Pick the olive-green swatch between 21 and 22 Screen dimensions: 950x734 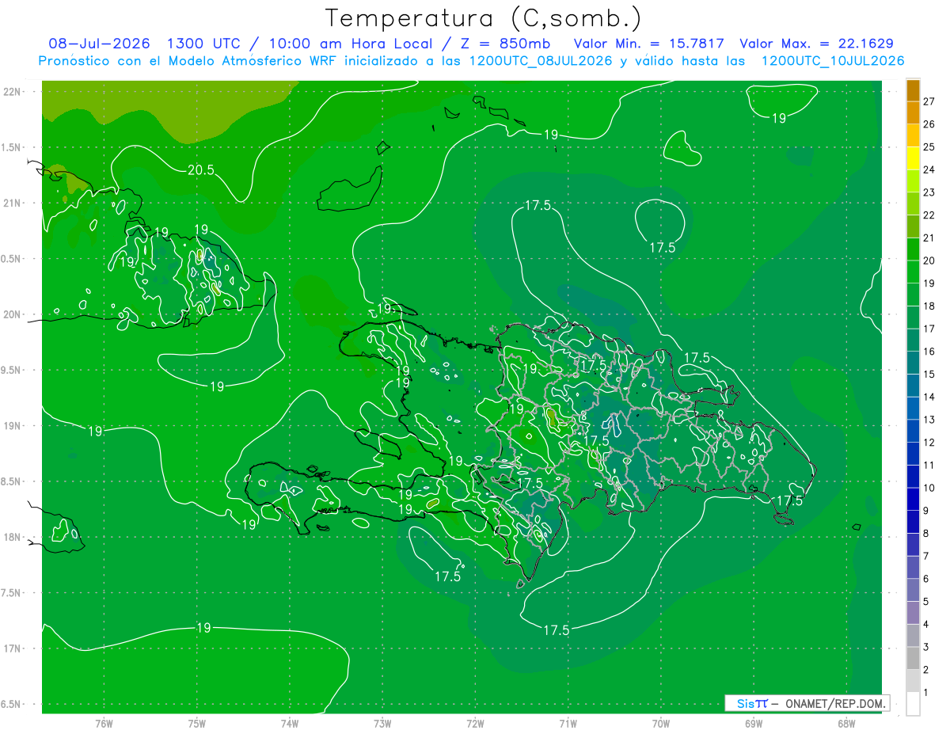[x=913, y=226]
